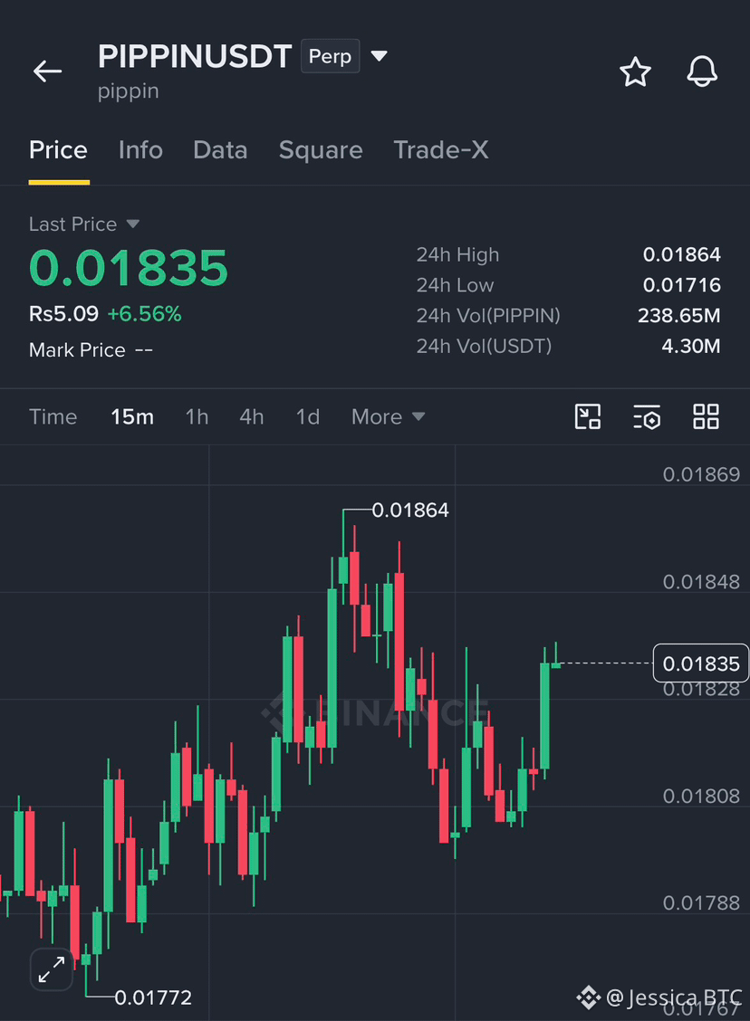Click the 24h Low value 0.01716
750x1021 pixels.
(681, 285)
